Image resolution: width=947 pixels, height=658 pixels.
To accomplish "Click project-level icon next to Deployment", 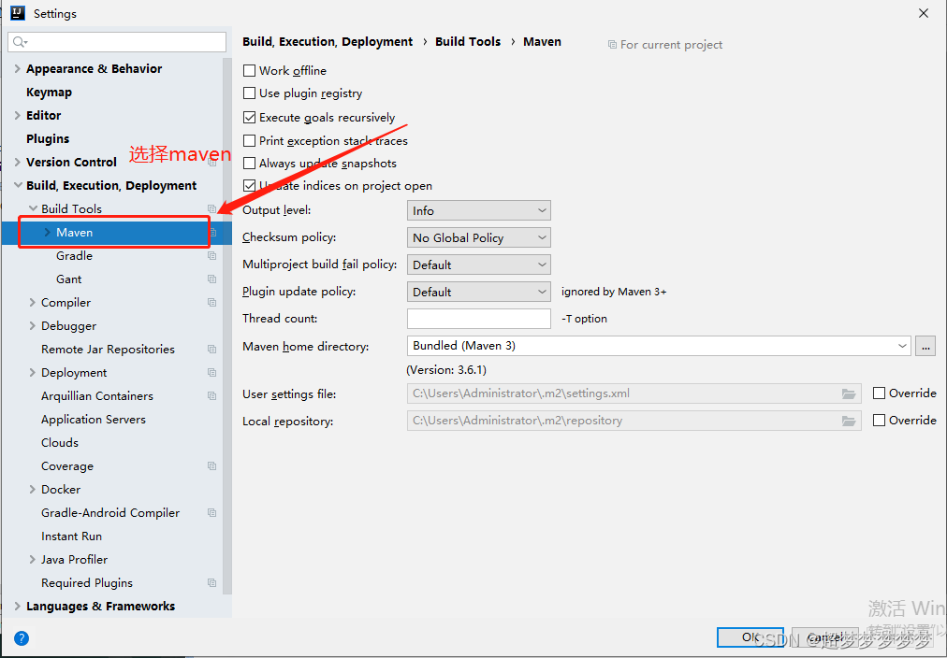I will (212, 373).
